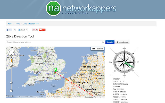
Task: Click the Google logo on map
Action: (10, 96)
